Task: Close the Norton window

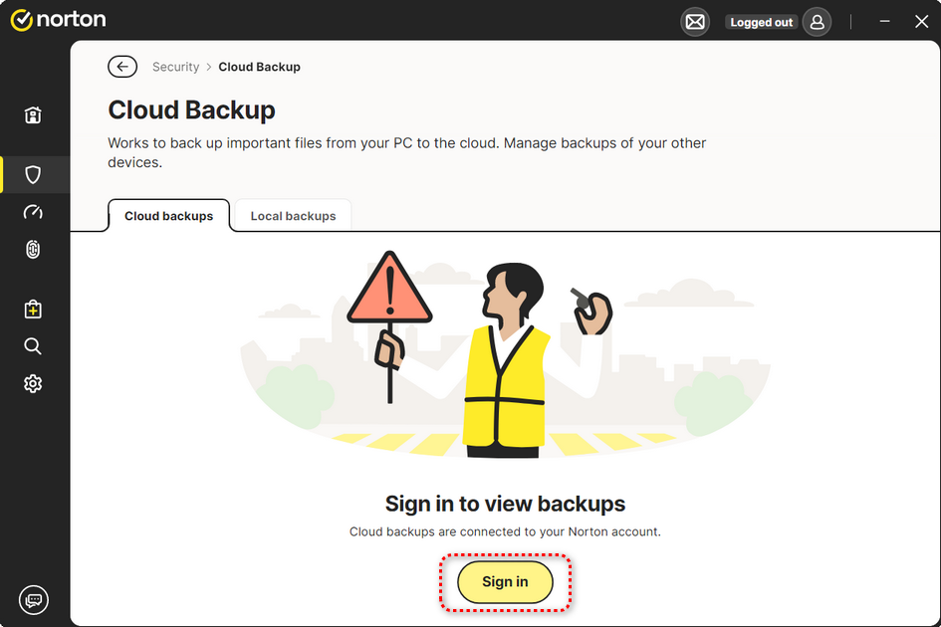Action: [921, 22]
